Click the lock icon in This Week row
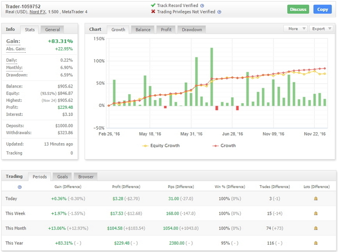The width and height of the screenshot is (338, 252). (x=316, y=213)
